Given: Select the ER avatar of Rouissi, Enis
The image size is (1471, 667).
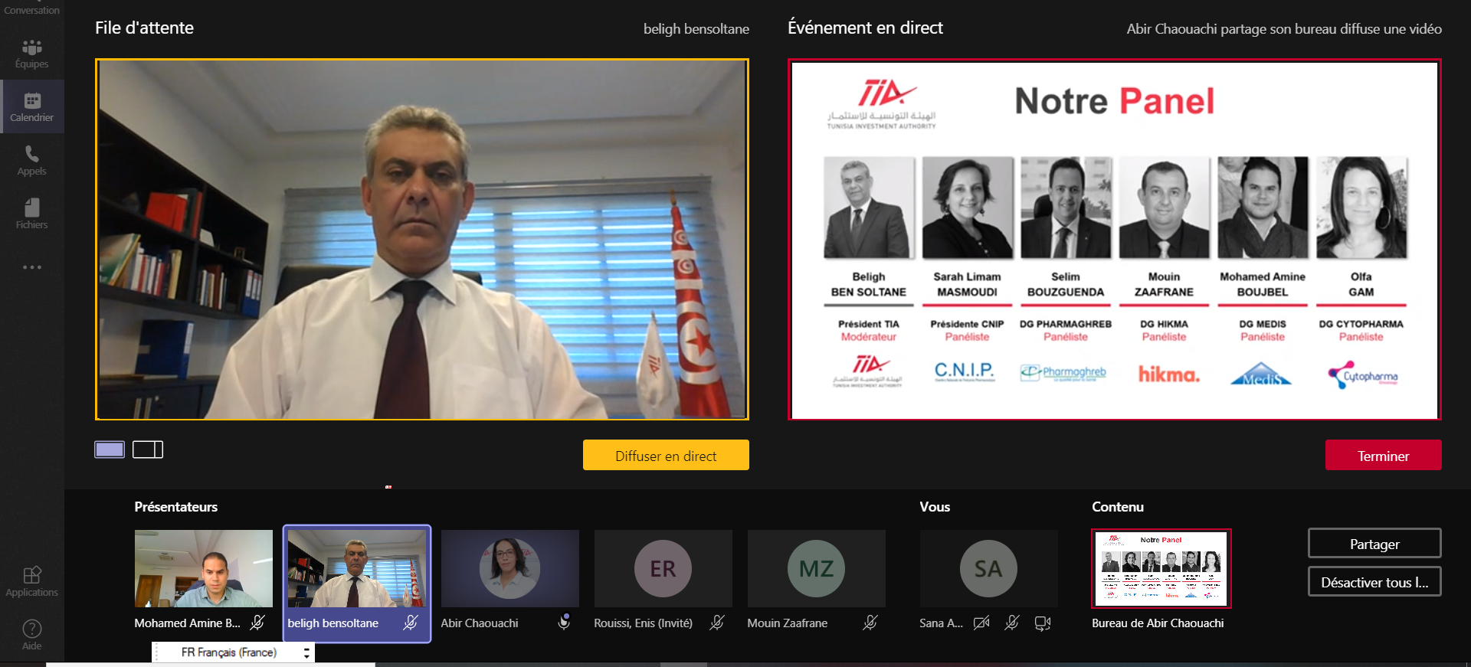Looking at the screenshot, I should [x=663, y=568].
